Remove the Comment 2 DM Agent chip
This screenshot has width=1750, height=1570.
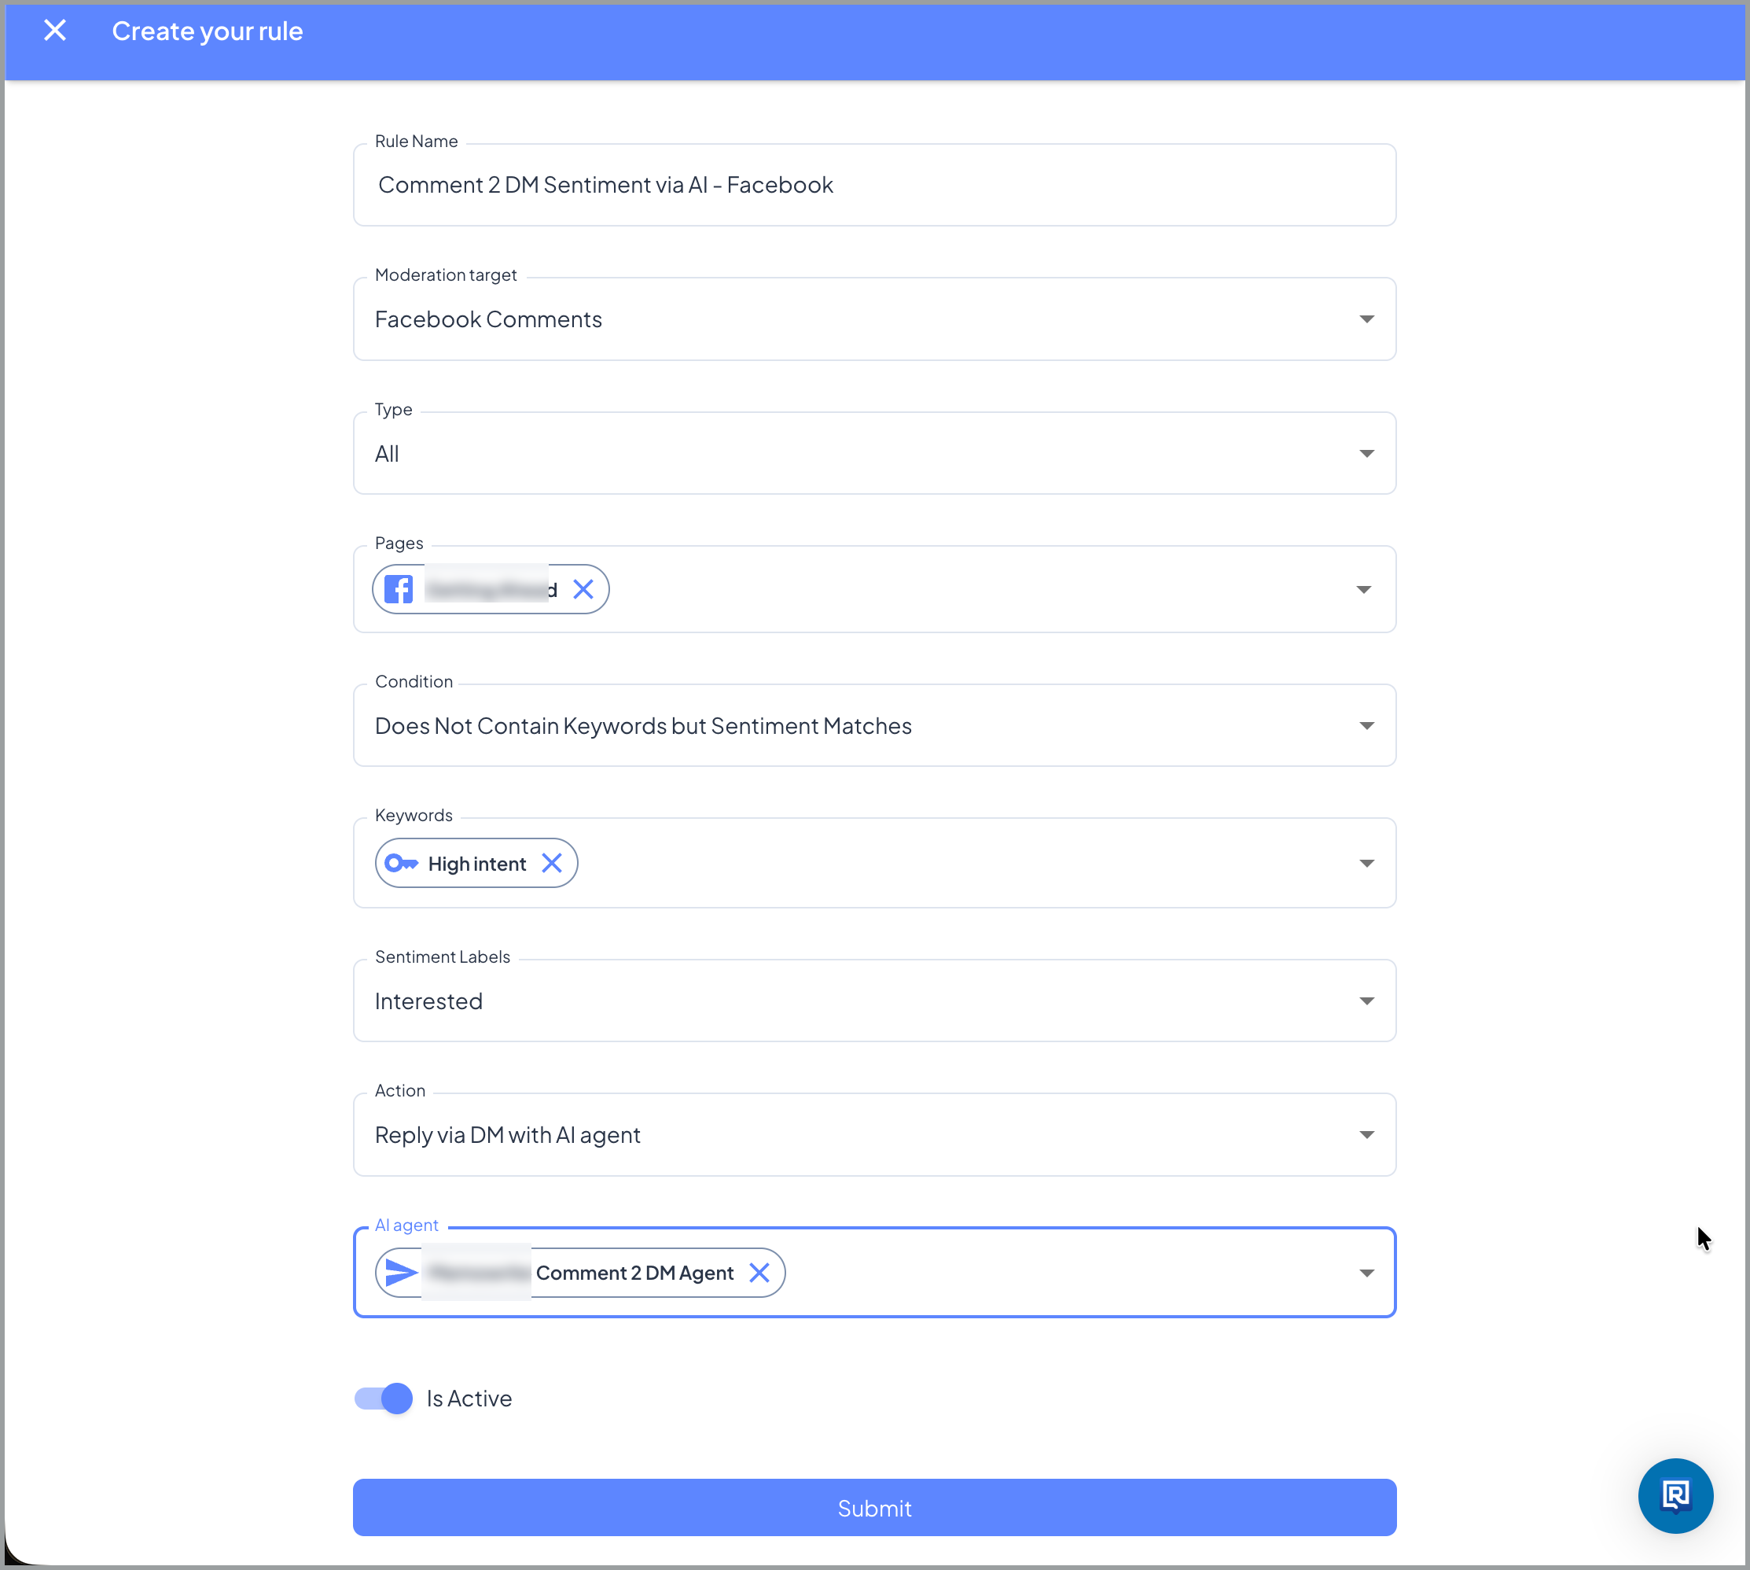pyautogui.click(x=759, y=1273)
